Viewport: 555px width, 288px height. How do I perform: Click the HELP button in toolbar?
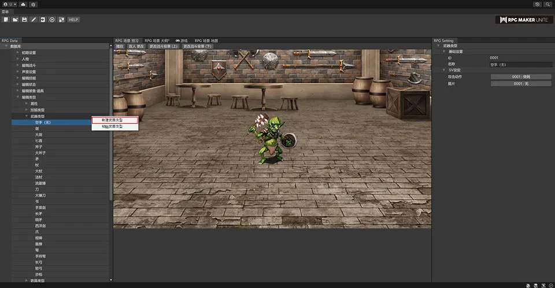tap(73, 20)
